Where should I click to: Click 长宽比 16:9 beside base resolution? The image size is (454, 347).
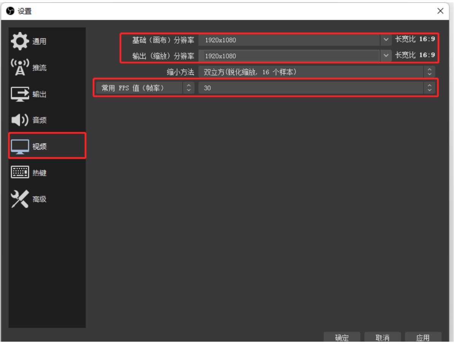click(415, 39)
